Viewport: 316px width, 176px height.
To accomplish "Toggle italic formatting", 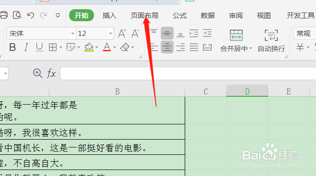I will point(26,47).
